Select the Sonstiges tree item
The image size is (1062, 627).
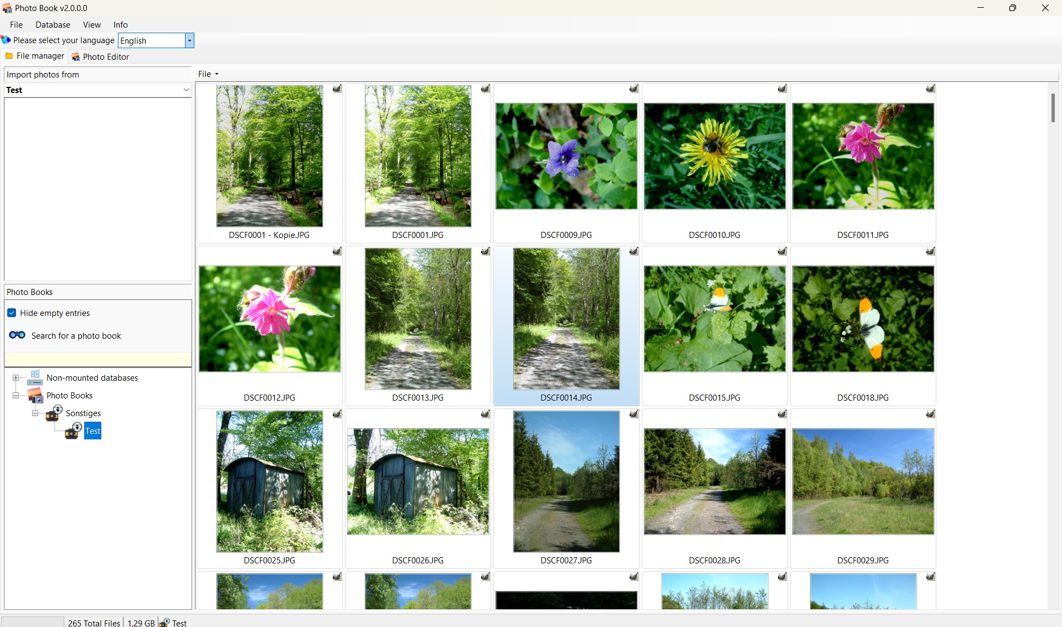pyautogui.click(x=83, y=413)
